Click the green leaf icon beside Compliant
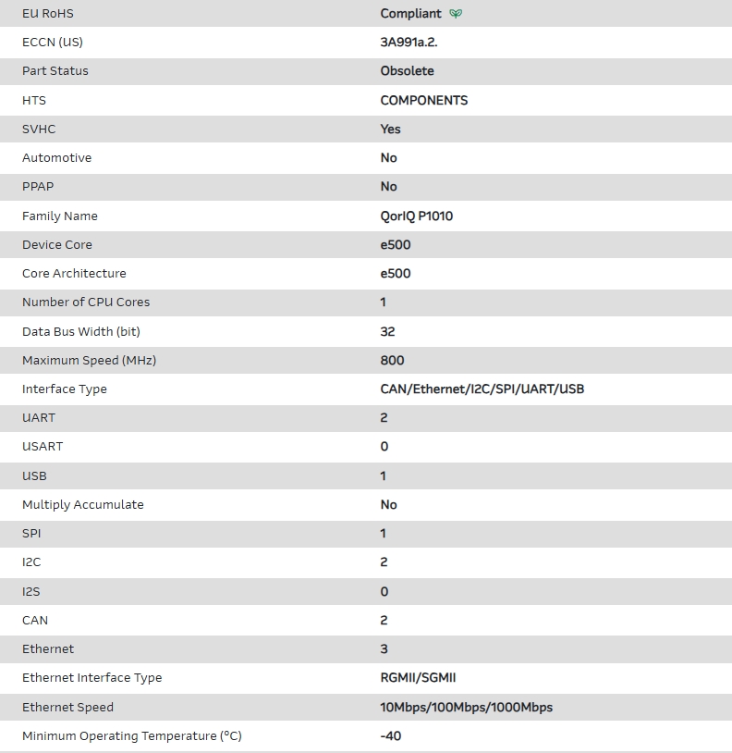 (x=456, y=14)
